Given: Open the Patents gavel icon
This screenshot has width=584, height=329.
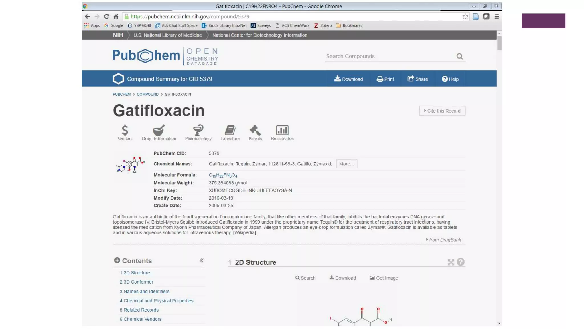Looking at the screenshot, I should tap(255, 131).
